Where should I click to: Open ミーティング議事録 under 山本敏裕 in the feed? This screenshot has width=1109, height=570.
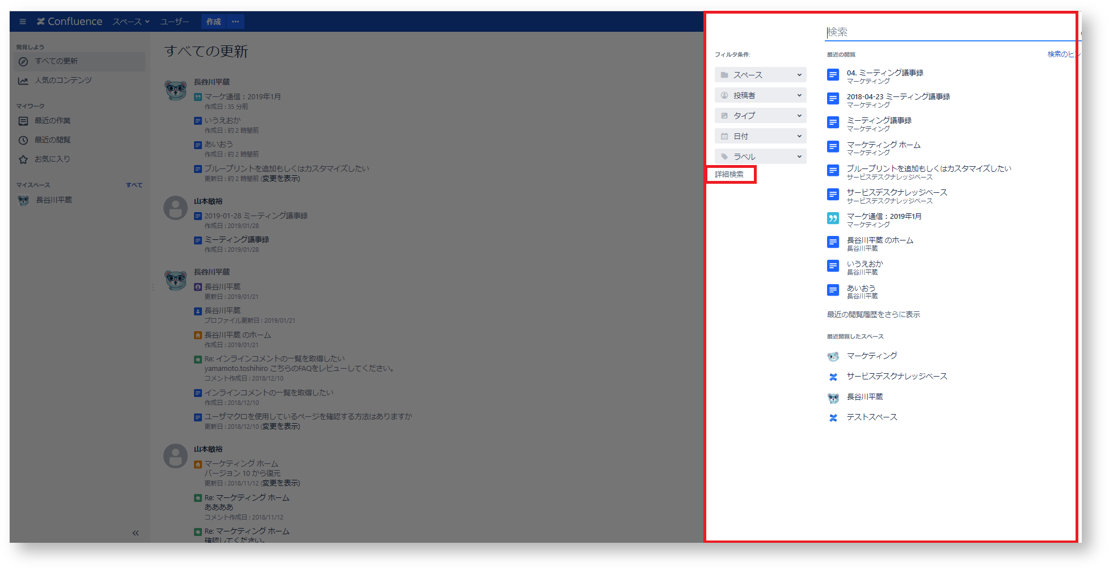237,240
